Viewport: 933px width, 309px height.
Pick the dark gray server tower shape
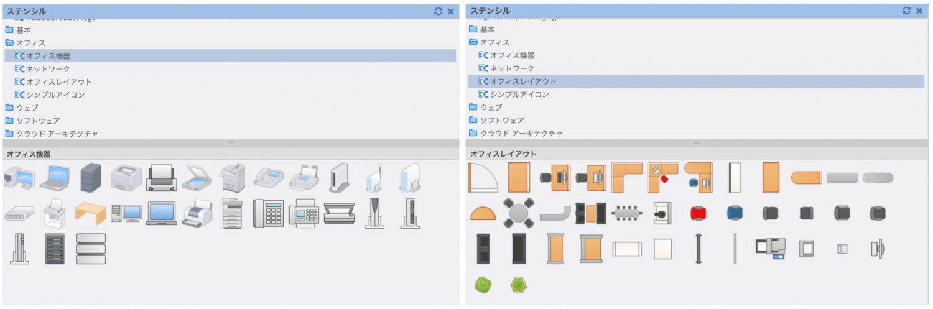tap(90, 177)
